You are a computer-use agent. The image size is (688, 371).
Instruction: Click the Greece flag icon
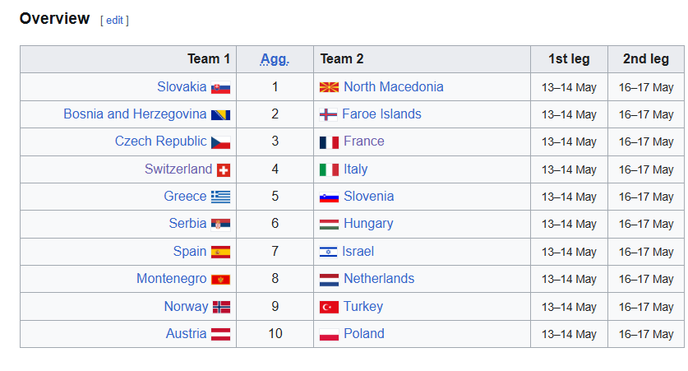pos(220,197)
